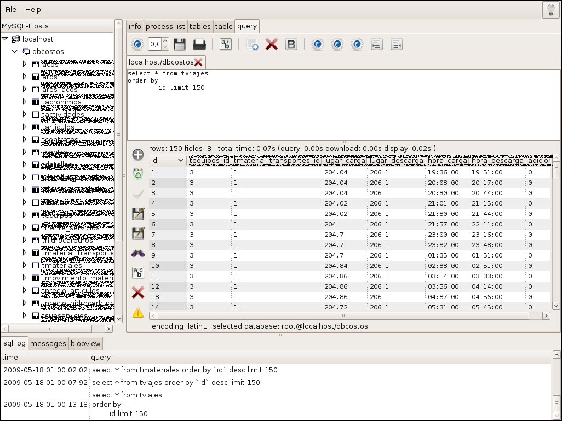The width and height of the screenshot is (562, 421).
Task: Expand the thidrocarburos table node
Action: tap(24, 240)
